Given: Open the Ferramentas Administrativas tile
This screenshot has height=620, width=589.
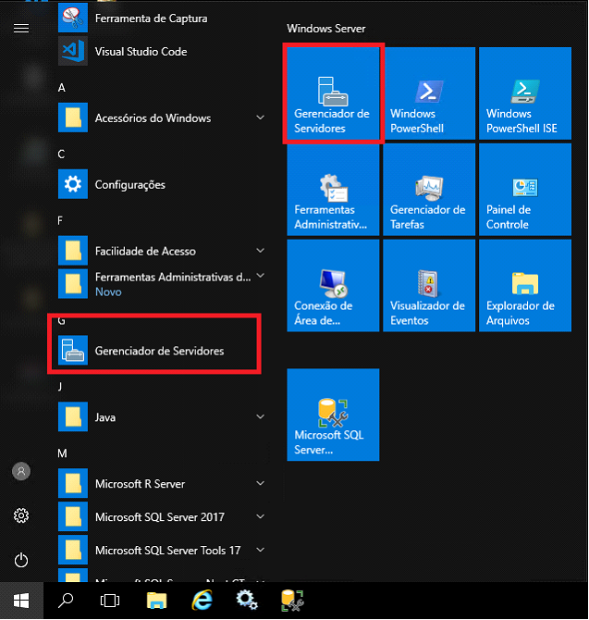Looking at the screenshot, I should [x=333, y=190].
